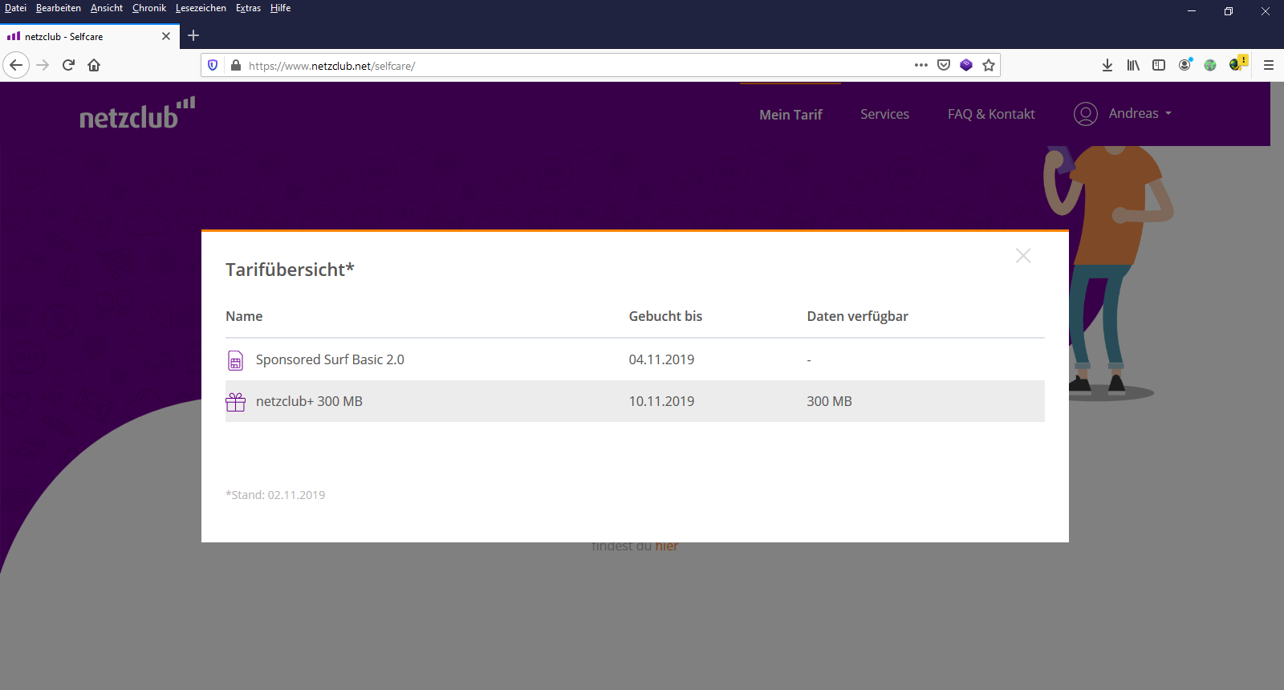
Task: Click the user profile avatar icon
Action: [1086, 114]
